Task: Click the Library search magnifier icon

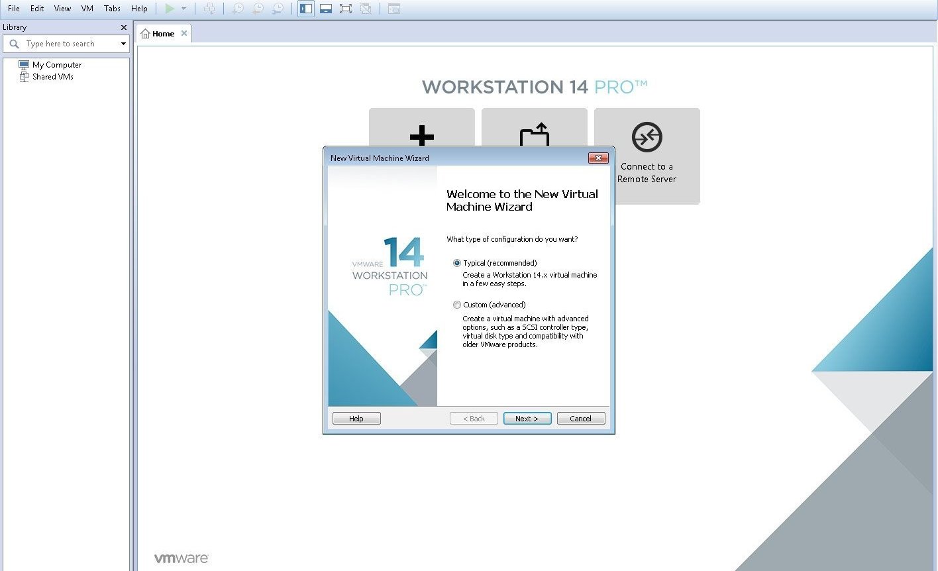Action: (14, 44)
